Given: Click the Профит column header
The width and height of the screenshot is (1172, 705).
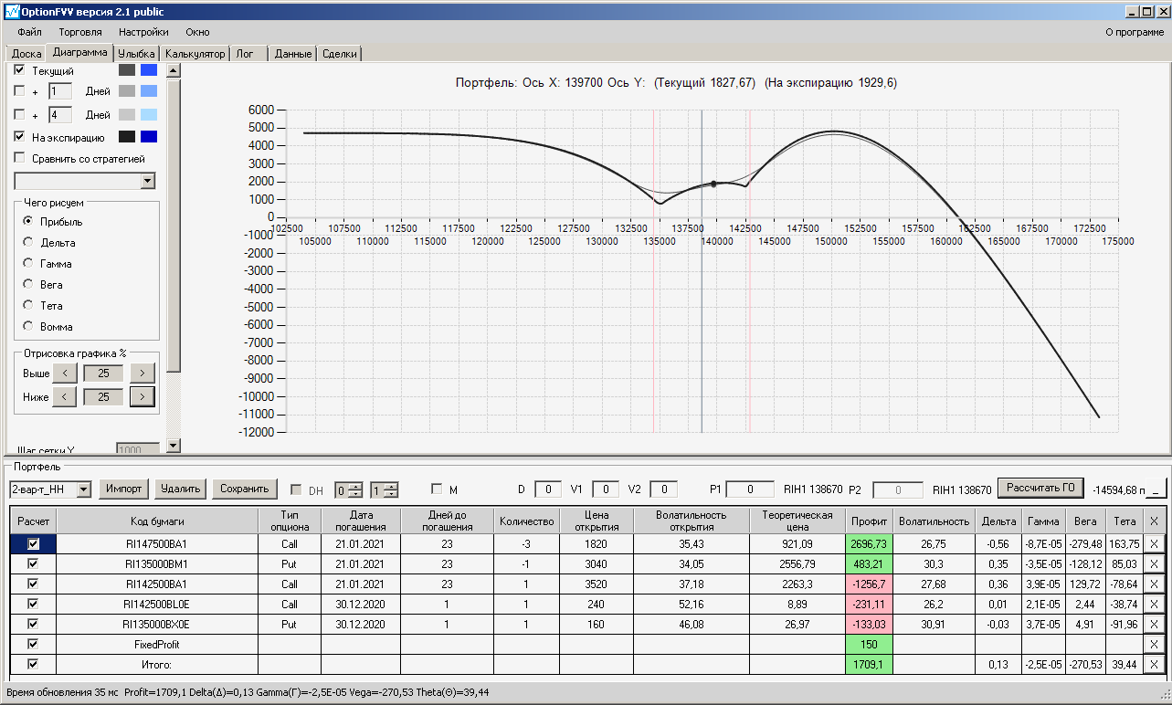Looking at the screenshot, I should click(x=869, y=521).
